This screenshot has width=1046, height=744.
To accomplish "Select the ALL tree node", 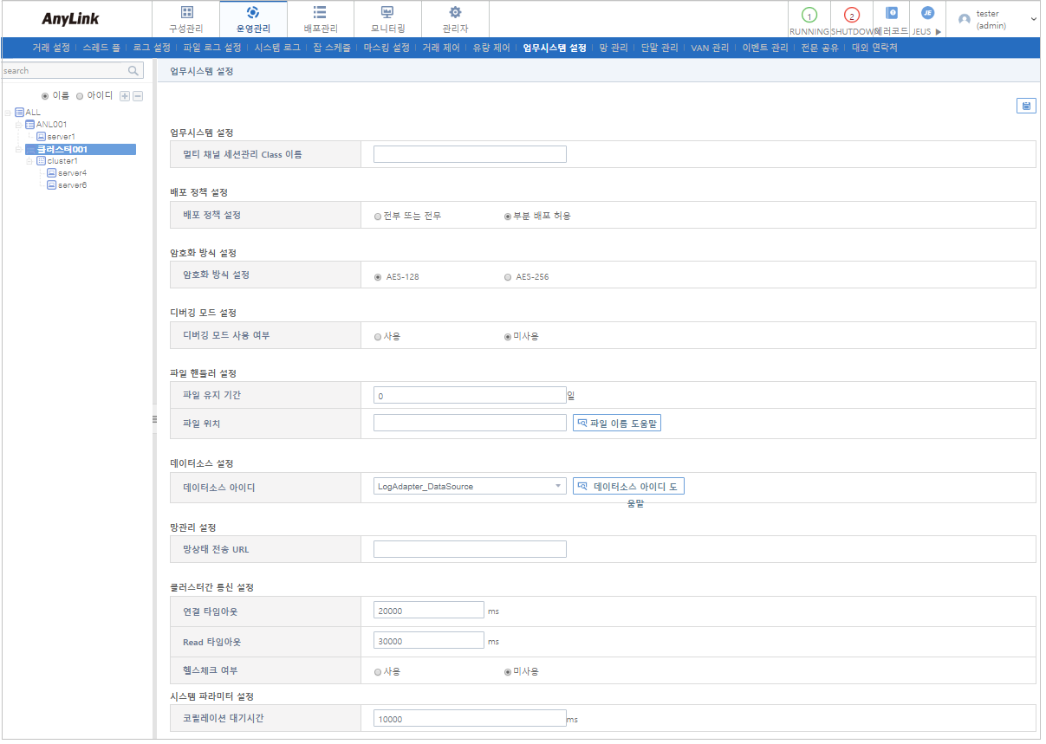I will tap(33, 113).
